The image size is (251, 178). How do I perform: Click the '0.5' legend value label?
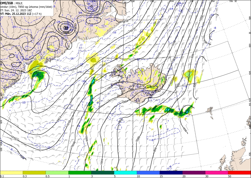point(47,176)
